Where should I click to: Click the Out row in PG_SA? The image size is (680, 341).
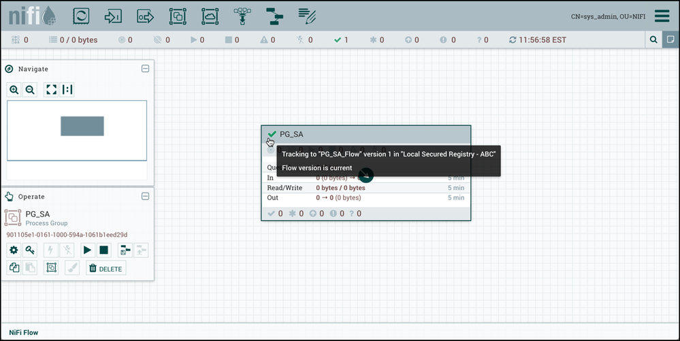366,198
